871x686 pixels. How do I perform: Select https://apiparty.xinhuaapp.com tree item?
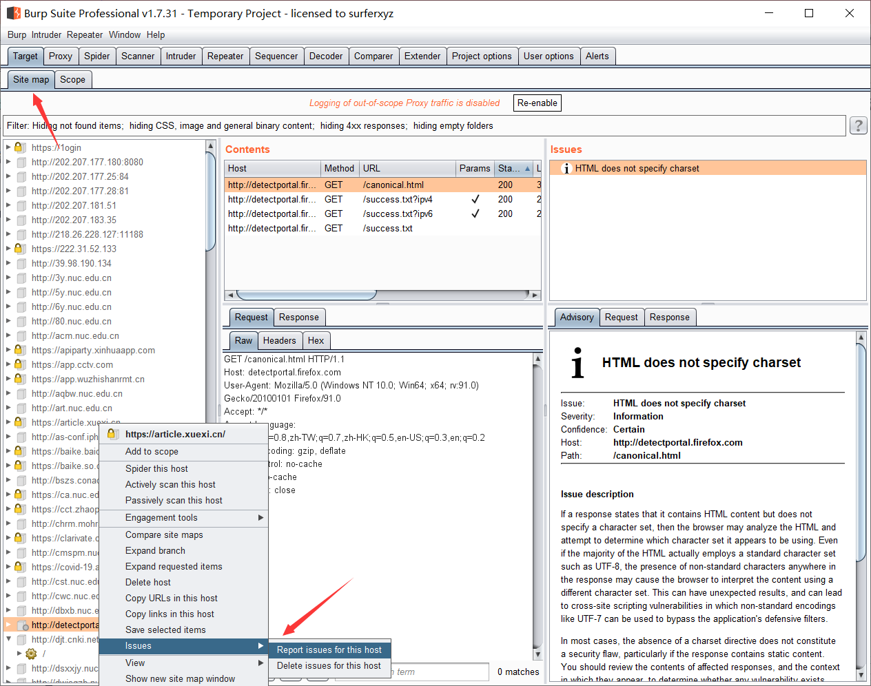coord(93,350)
